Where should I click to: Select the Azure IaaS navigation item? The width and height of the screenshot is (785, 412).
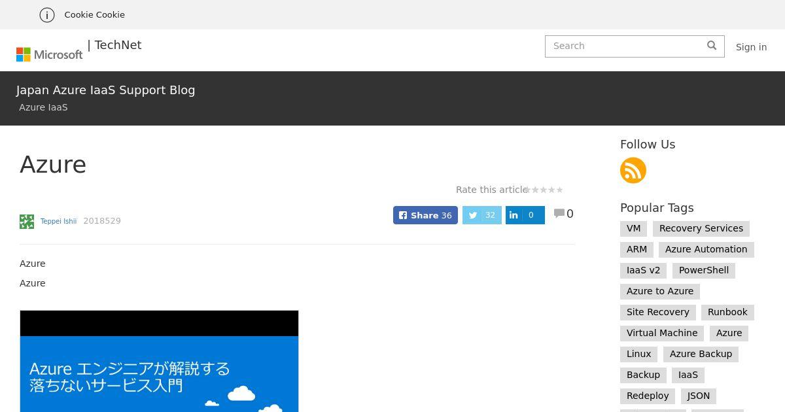pos(43,107)
